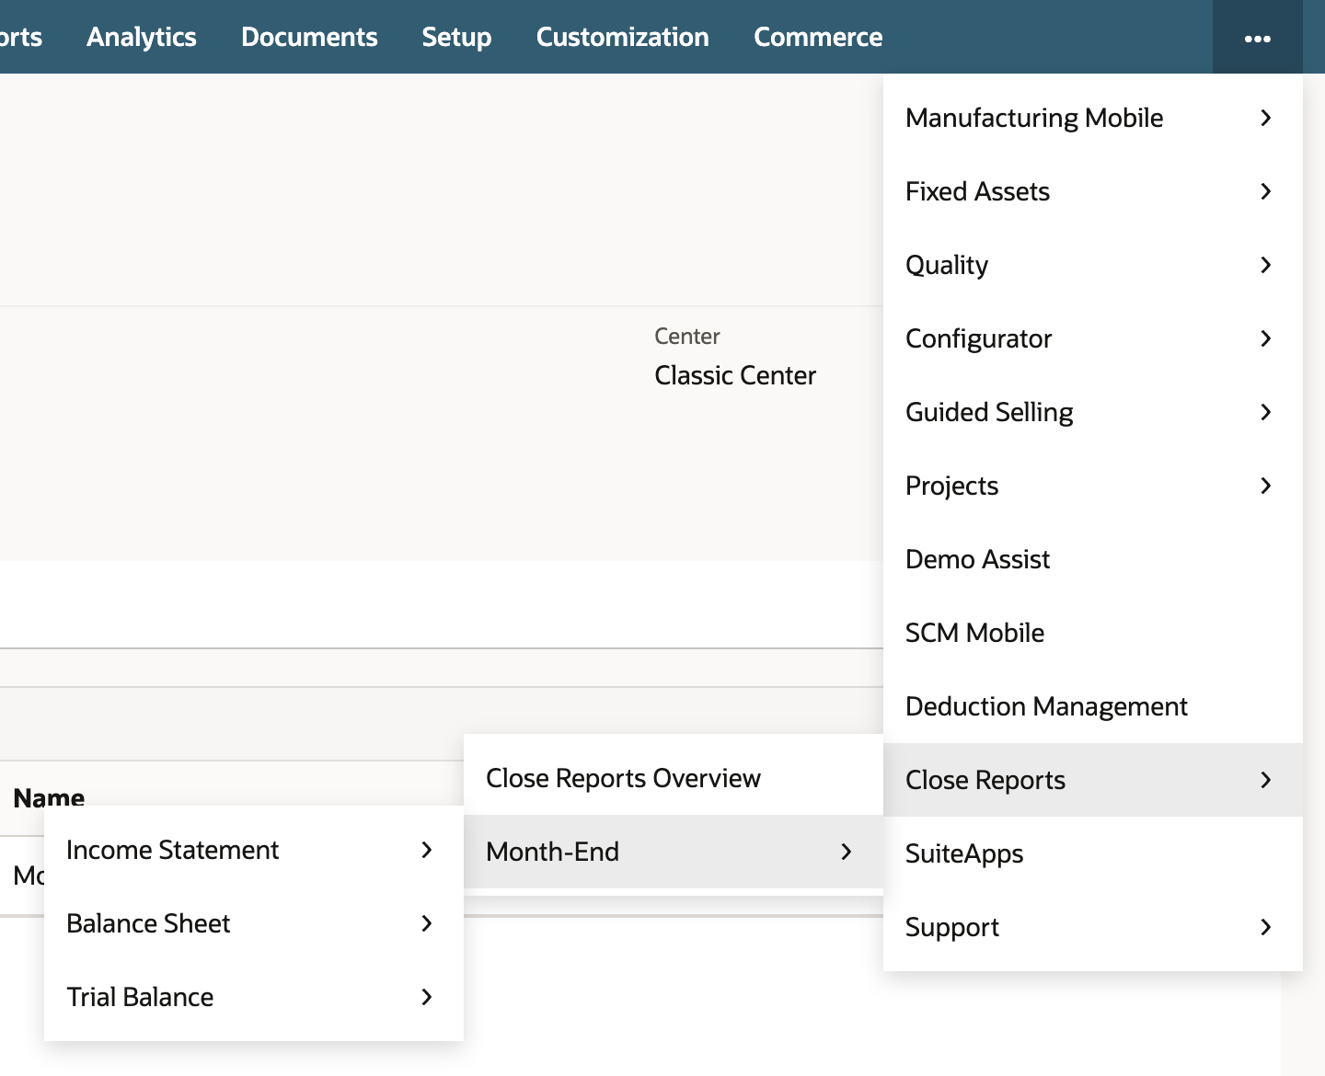Screen dimensions: 1325x1076
Task: Open Deduction Management menu entry
Action: tap(1093, 706)
